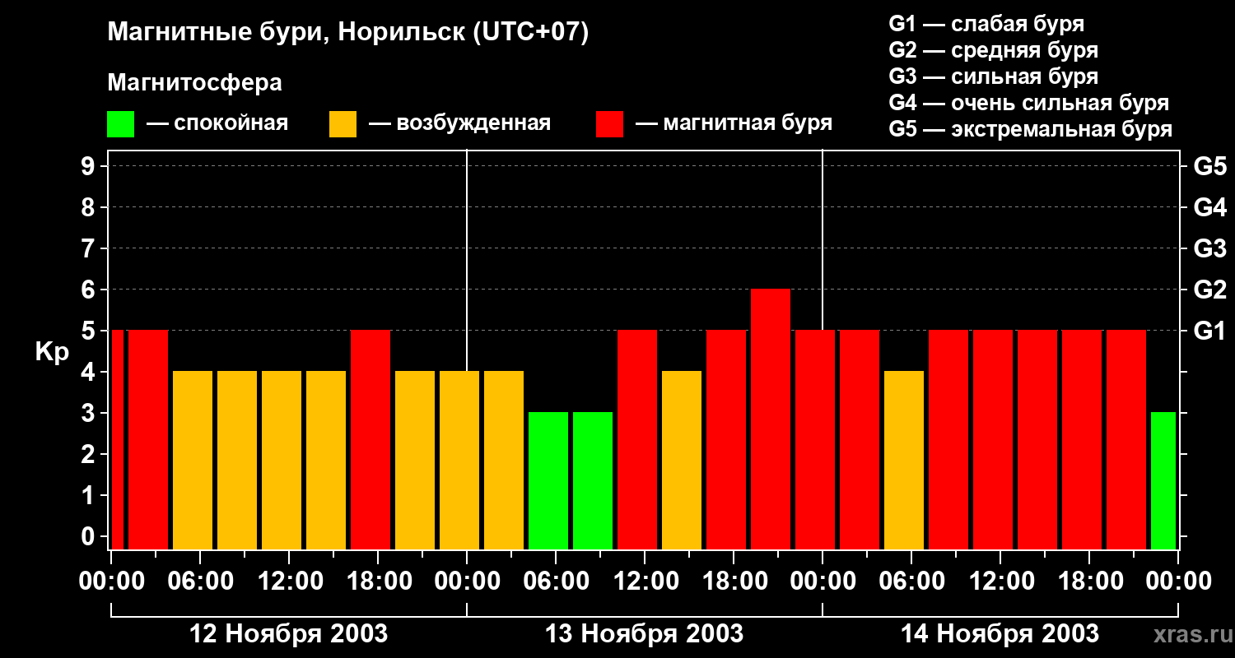
Task: Select the green bar over 06:00 on 13 November
Action: tap(548, 480)
